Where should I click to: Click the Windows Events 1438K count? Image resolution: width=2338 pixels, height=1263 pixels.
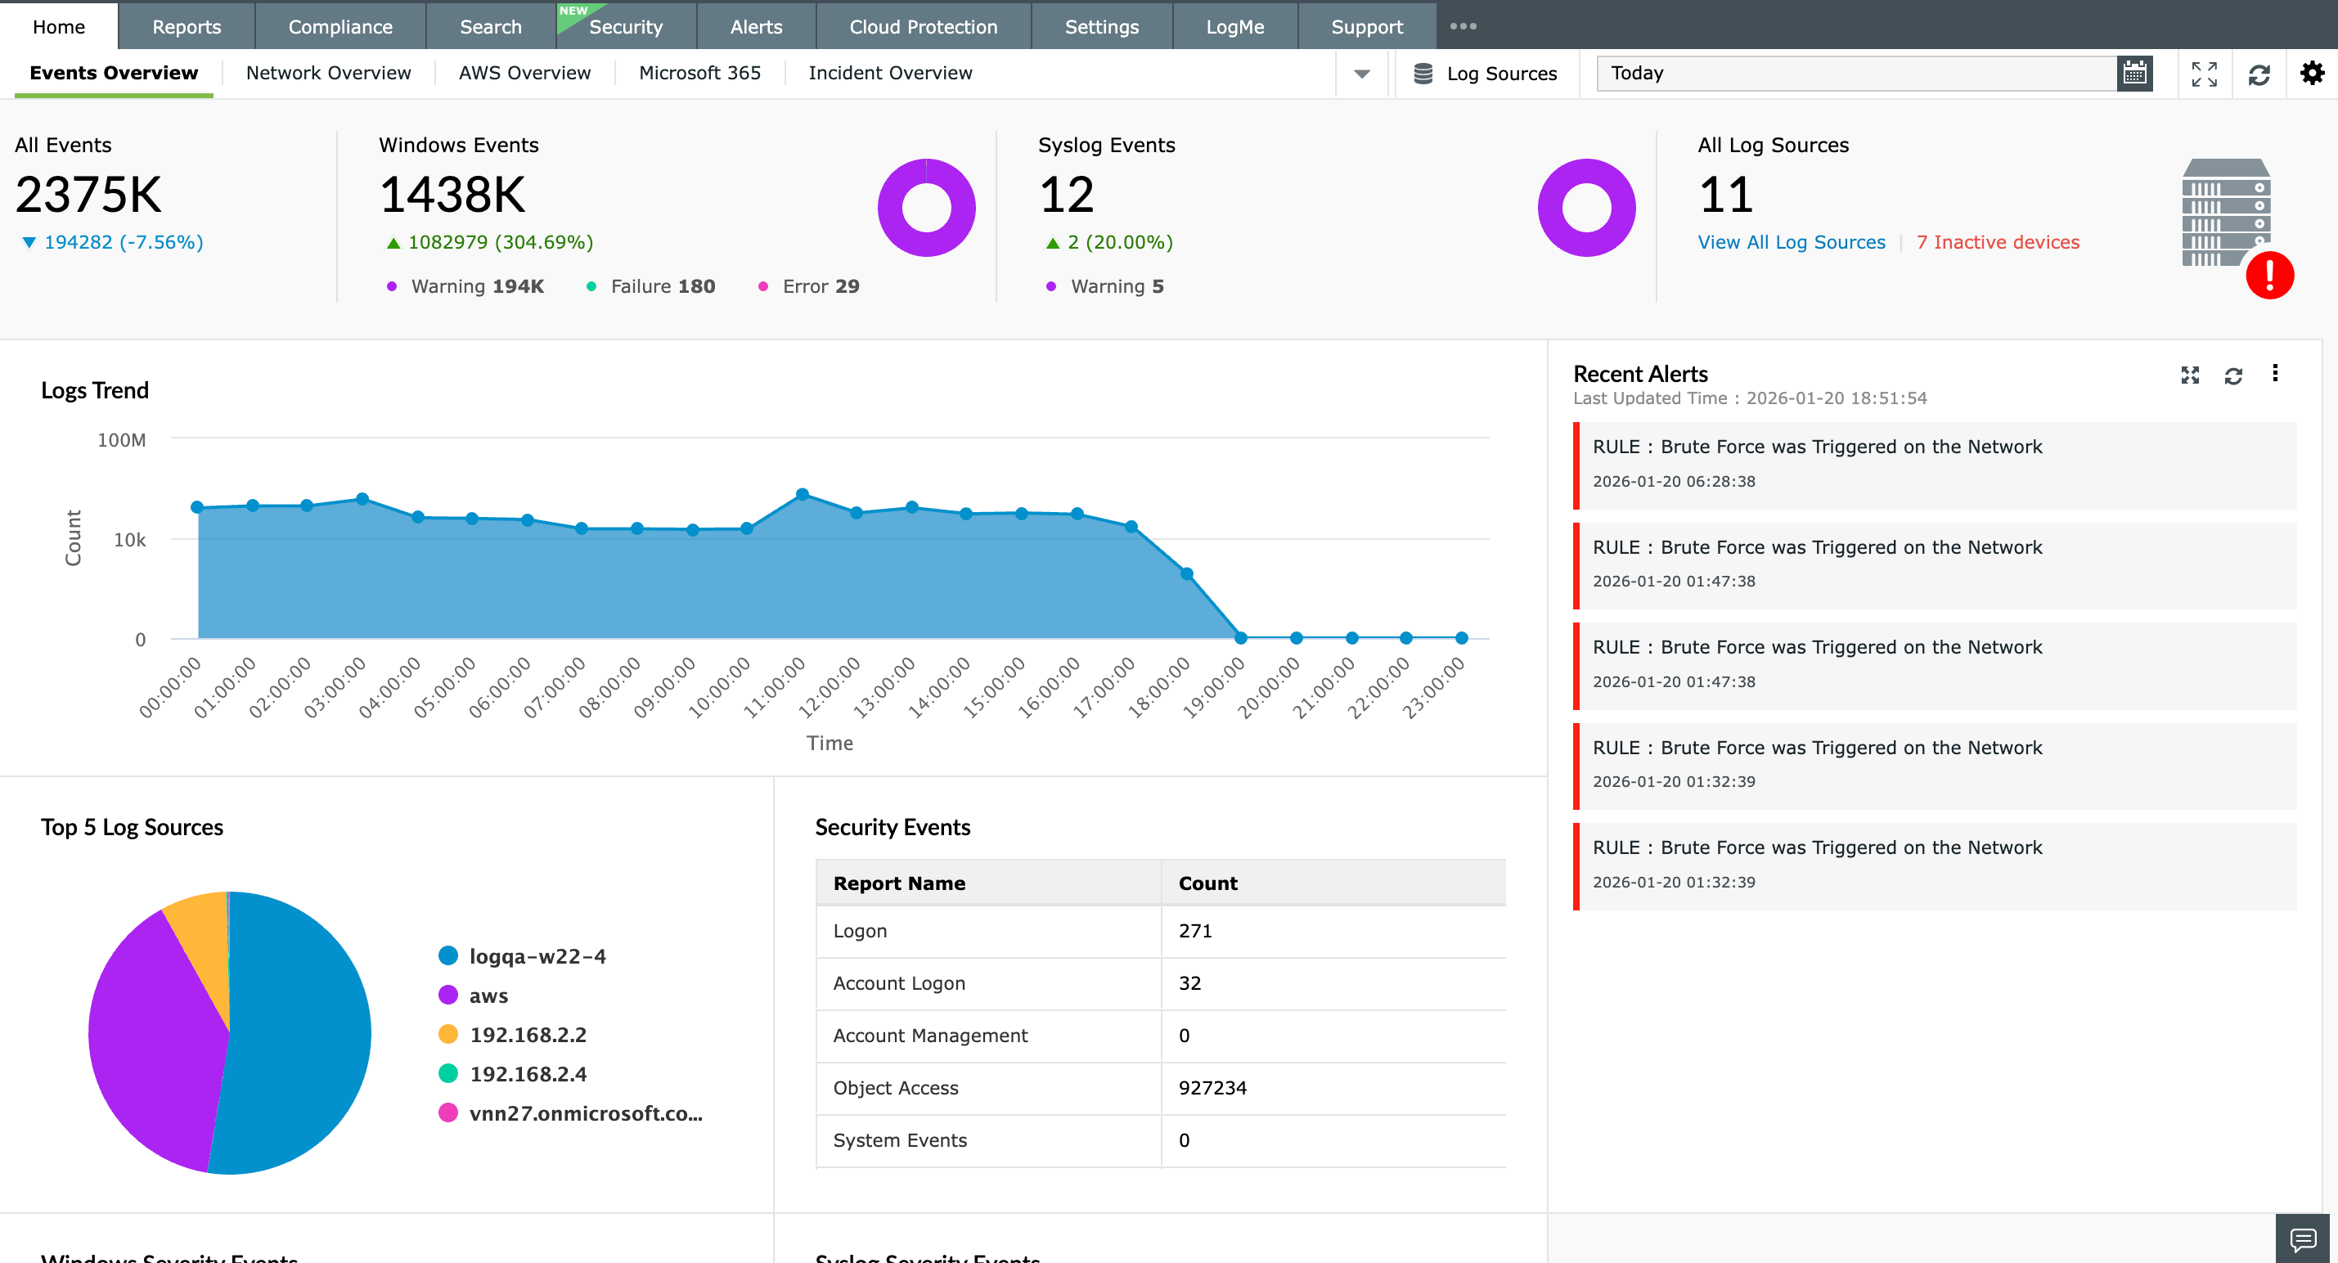point(452,195)
